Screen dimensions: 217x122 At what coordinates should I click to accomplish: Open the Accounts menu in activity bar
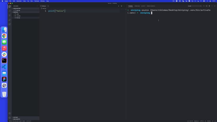pos(10,113)
